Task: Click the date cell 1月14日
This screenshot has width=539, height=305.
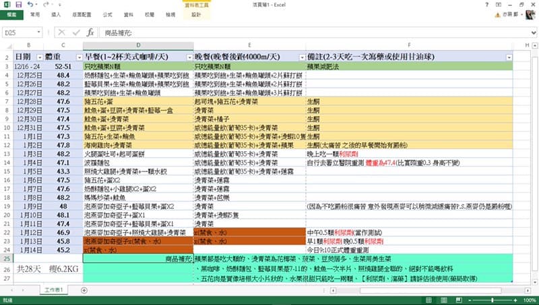Action: pyautogui.click(x=28, y=250)
